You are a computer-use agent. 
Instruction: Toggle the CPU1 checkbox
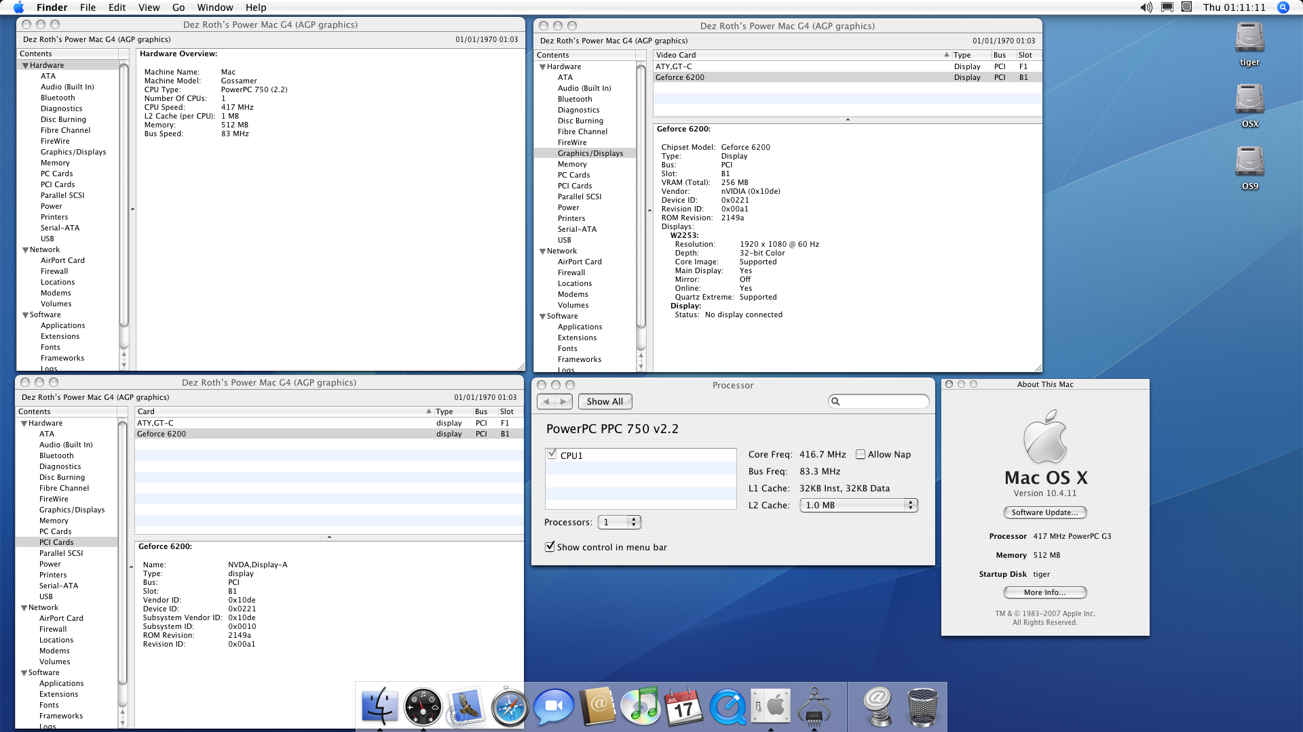tap(552, 455)
